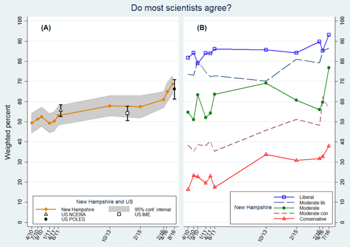Screen dimensions: 350x247
Task: Click the panel (A) label
Action: pos(46,28)
